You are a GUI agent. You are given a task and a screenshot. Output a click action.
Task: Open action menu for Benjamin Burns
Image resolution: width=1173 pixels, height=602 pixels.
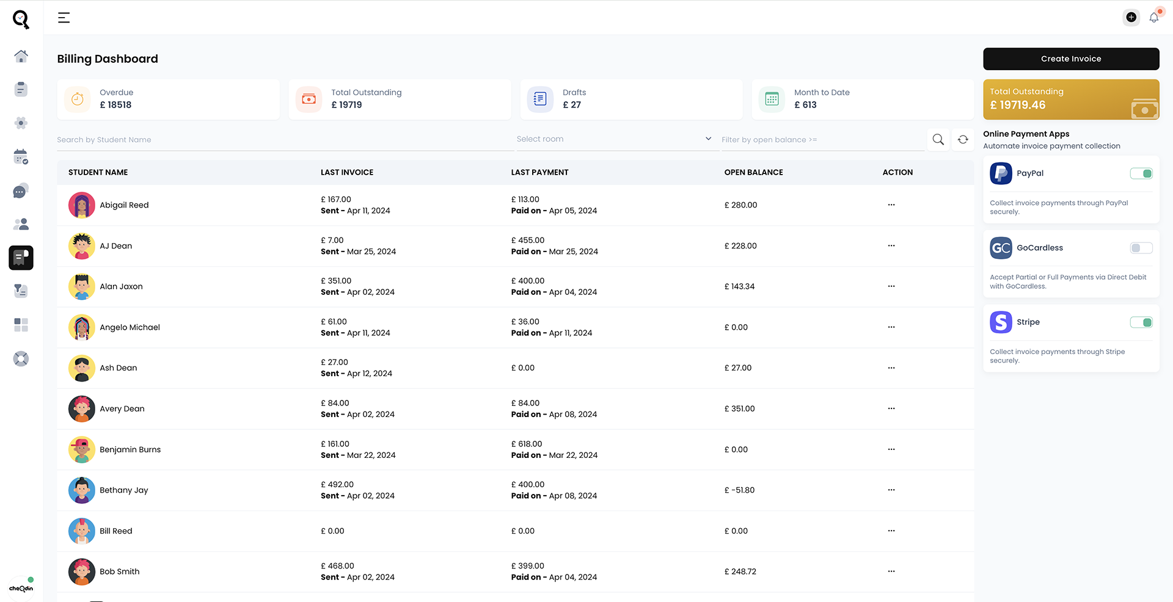click(x=891, y=449)
